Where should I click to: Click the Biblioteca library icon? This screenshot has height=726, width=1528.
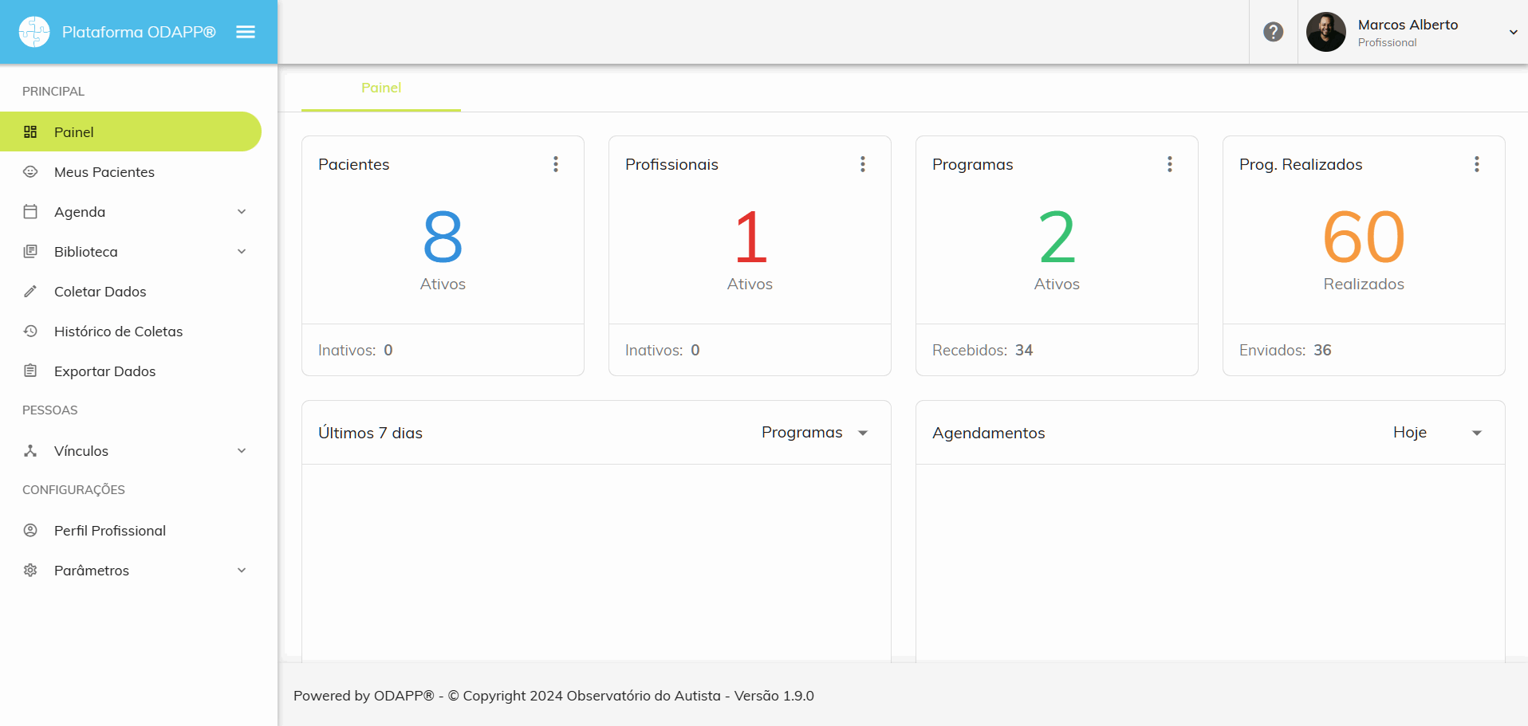click(30, 251)
